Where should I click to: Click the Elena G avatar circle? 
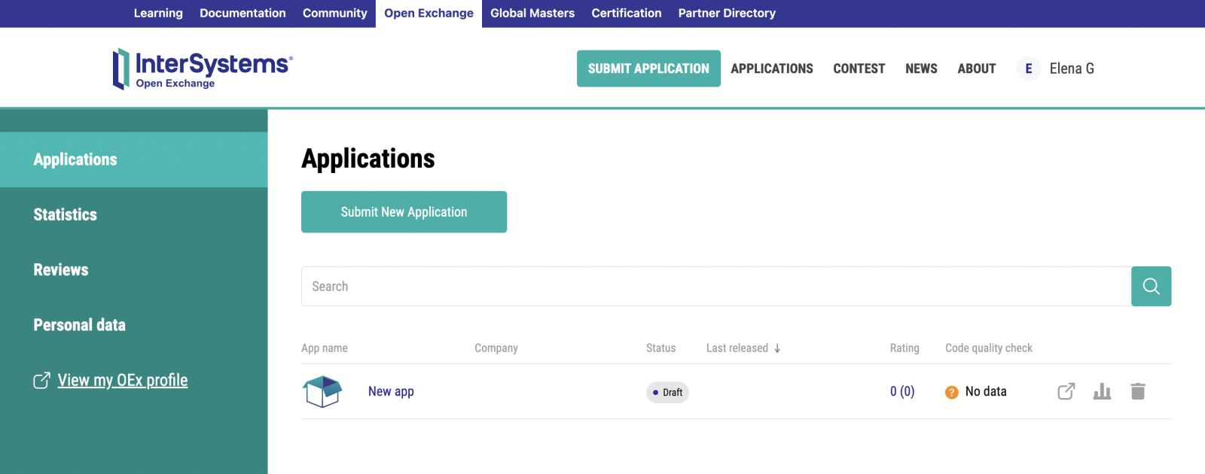click(x=1029, y=68)
